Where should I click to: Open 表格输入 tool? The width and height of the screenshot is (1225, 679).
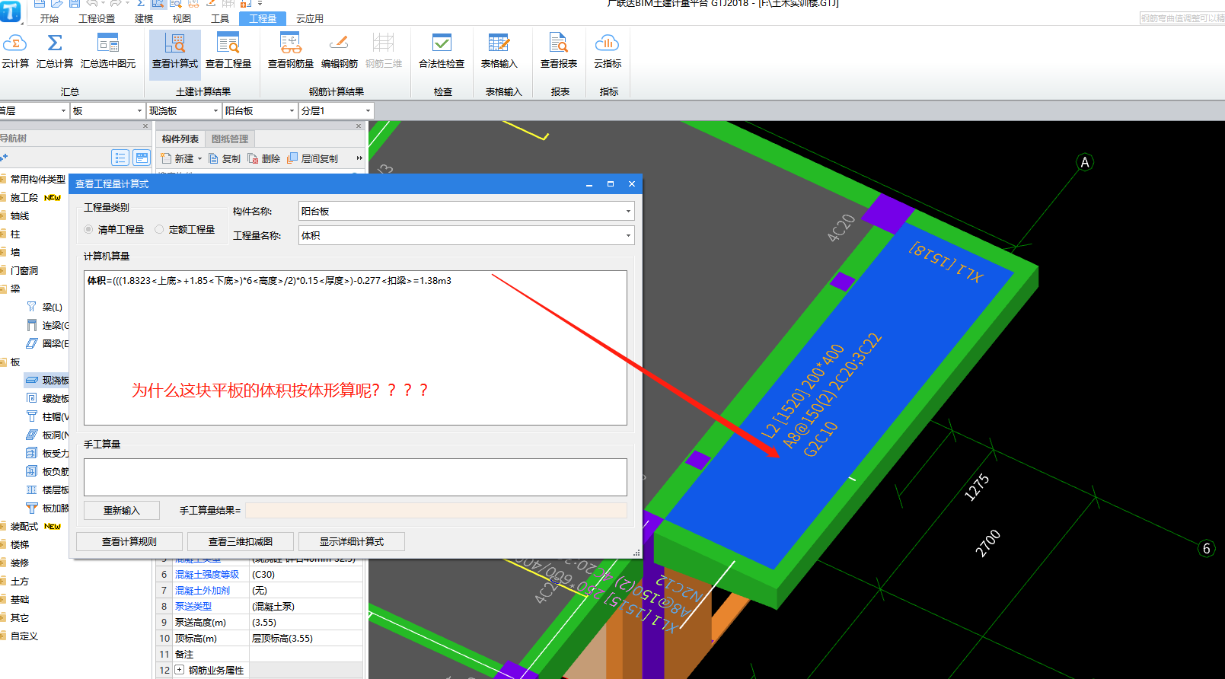coord(499,52)
